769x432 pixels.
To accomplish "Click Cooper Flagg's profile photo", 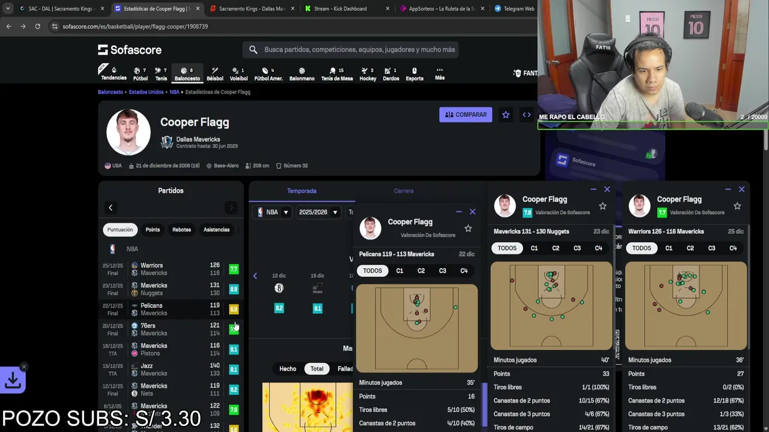I will pos(129,132).
